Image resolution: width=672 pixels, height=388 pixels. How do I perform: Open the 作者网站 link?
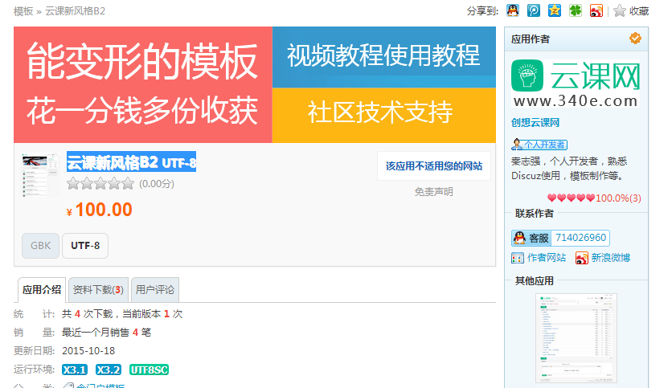pyautogui.click(x=547, y=258)
